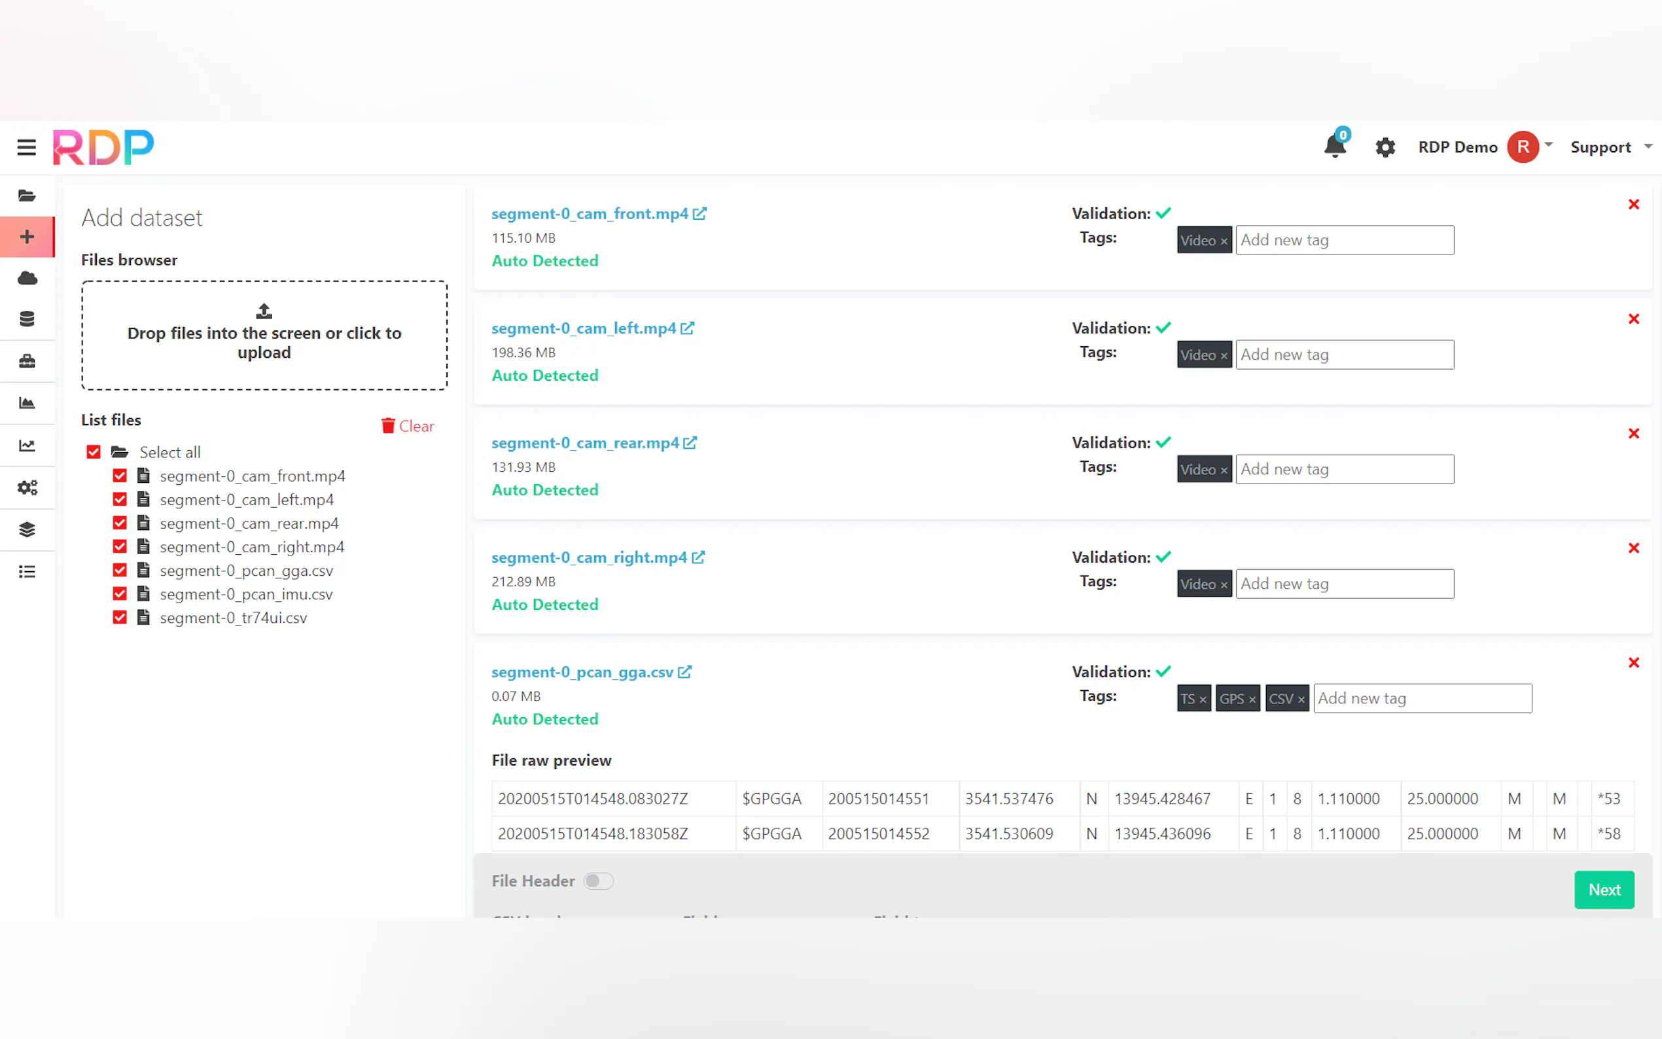
Task: Select the plus Add dataset sidebar item
Action: tap(27, 236)
